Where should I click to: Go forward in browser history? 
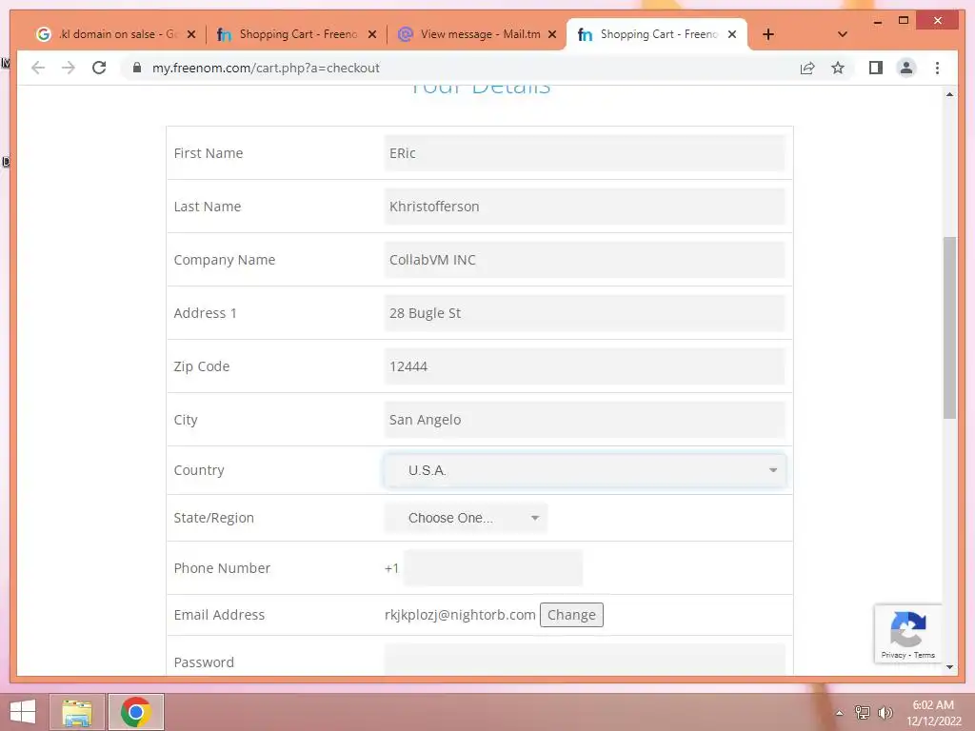coord(69,68)
